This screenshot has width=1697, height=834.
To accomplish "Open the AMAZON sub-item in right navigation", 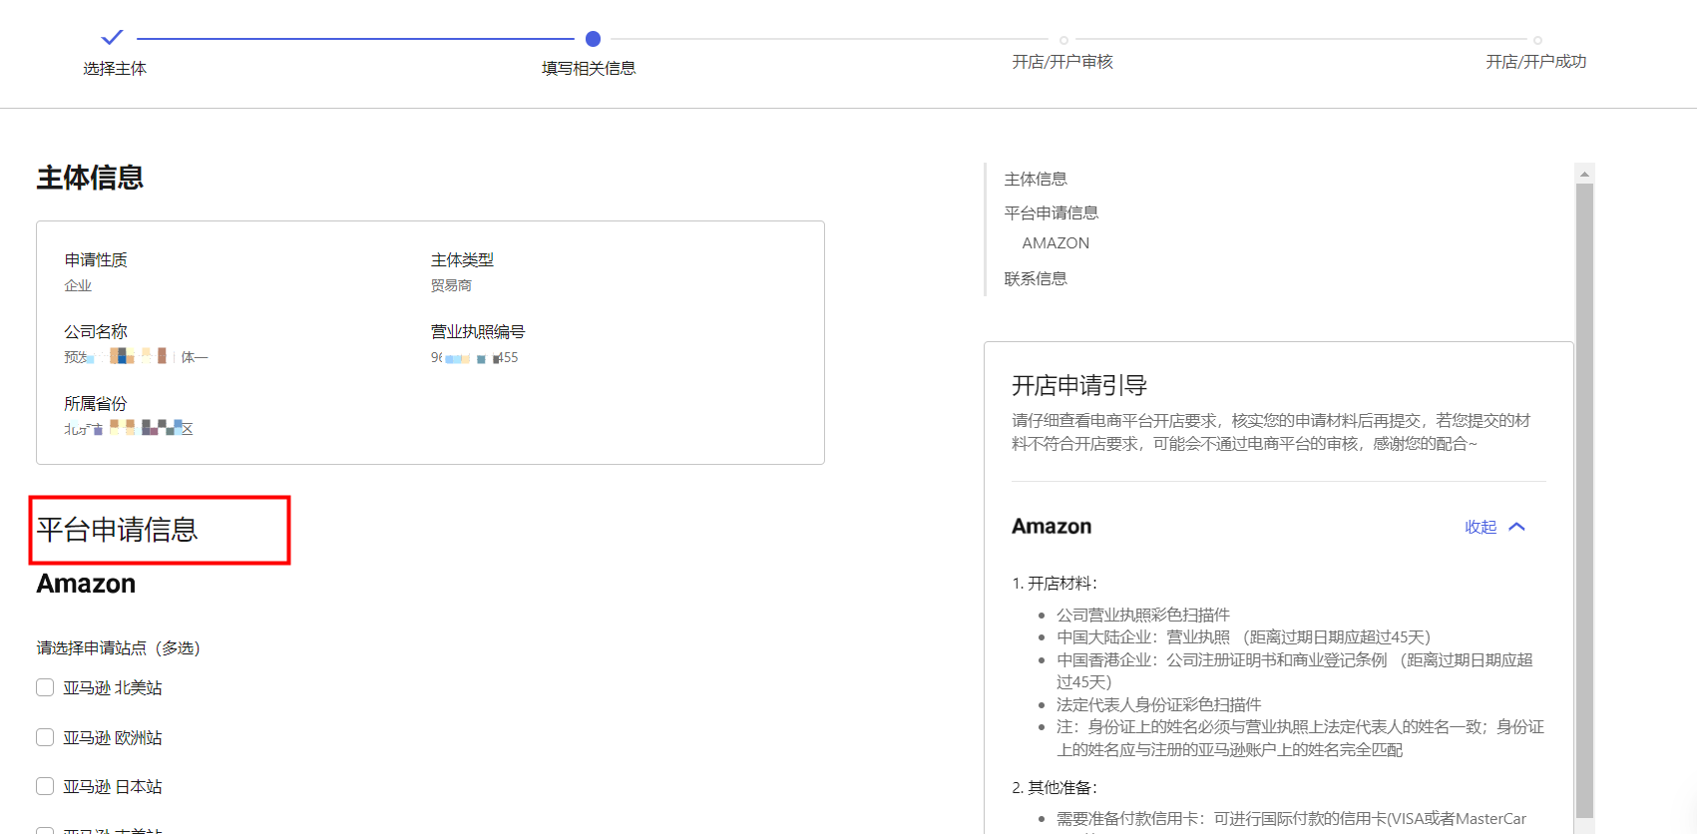I will (1056, 243).
